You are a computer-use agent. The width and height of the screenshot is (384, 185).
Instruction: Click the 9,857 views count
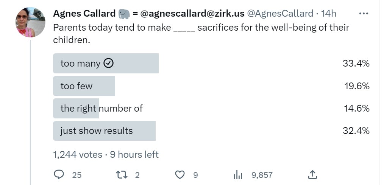pyautogui.click(x=262, y=175)
